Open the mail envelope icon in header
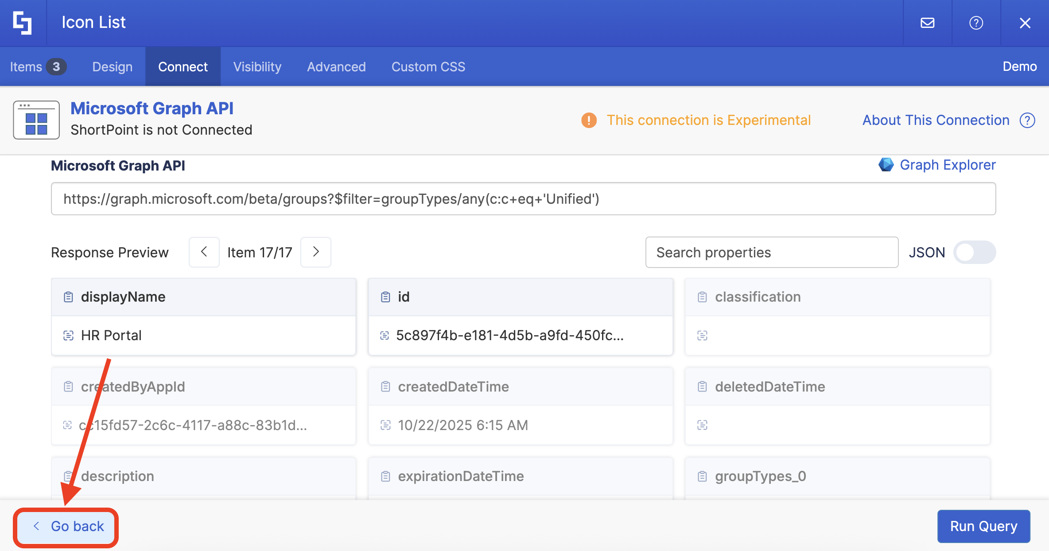Viewport: 1049px width, 551px height. (x=927, y=23)
